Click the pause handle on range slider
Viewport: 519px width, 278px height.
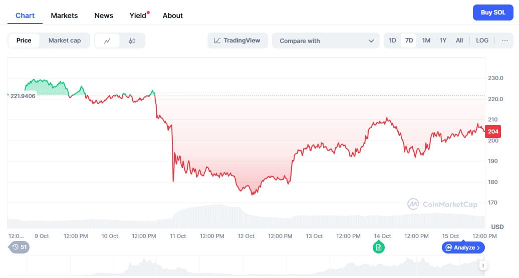click(482, 265)
